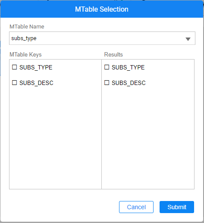
Task: Open the MTable Name dropdown arrow
Action: coord(188,39)
